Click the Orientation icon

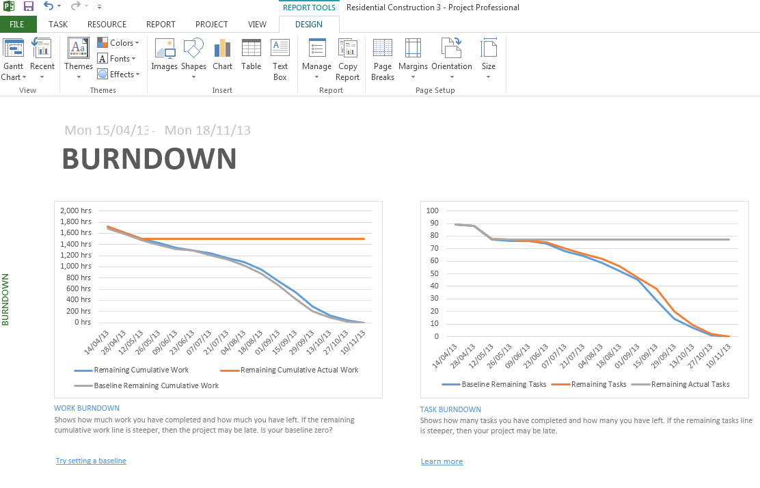[x=452, y=49]
